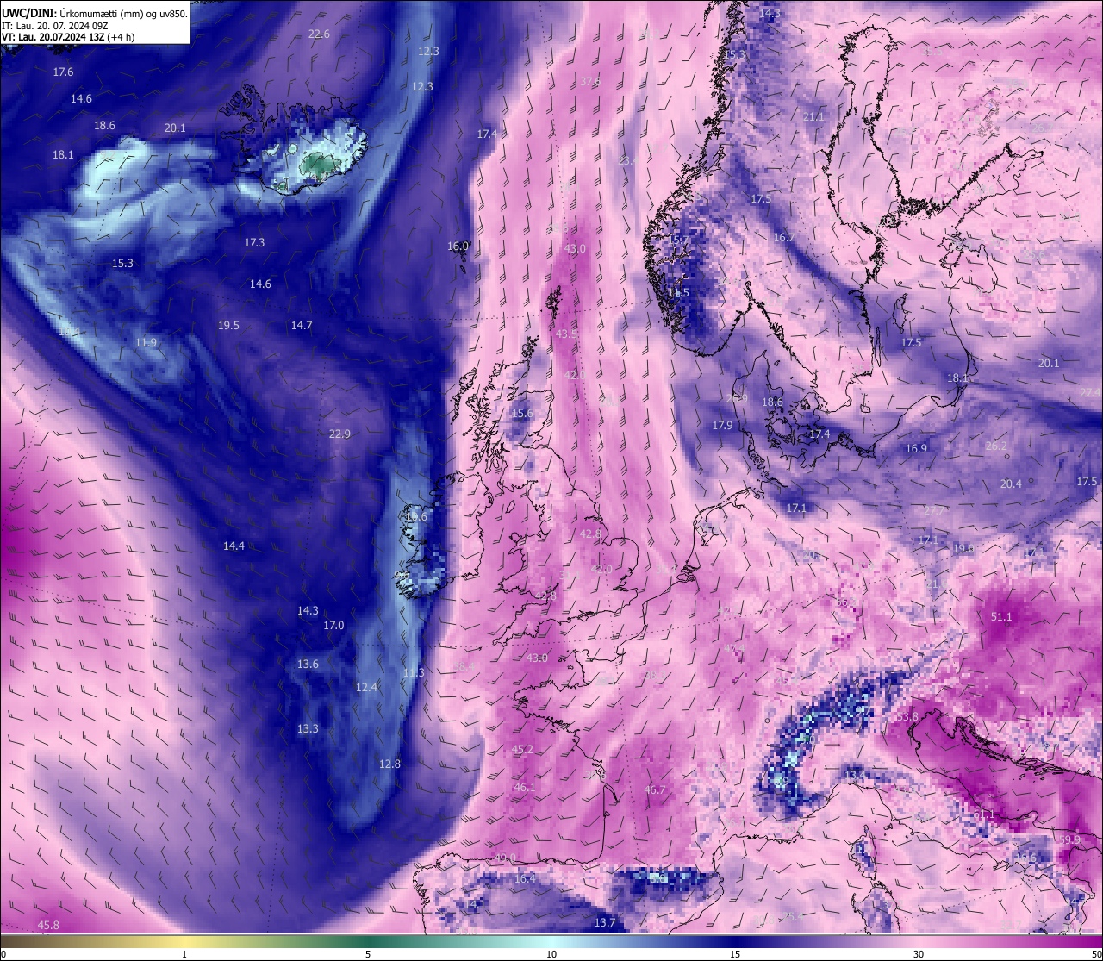Select the 42.0 value over England
Screen dimensions: 1103x961
(601, 570)
